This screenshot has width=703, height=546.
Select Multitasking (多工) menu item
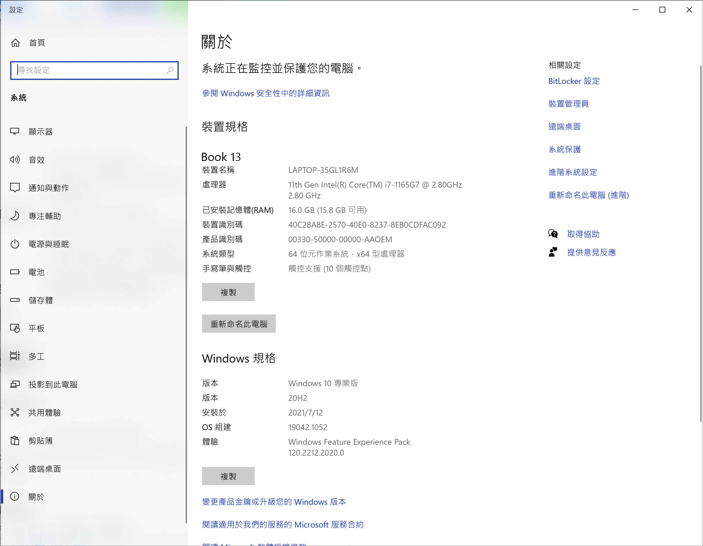click(x=36, y=356)
